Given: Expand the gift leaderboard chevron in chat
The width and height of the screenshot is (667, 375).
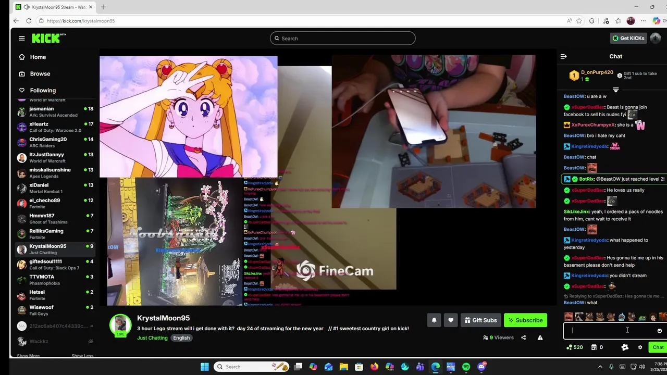Looking at the screenshot, I should coord(615,90).
